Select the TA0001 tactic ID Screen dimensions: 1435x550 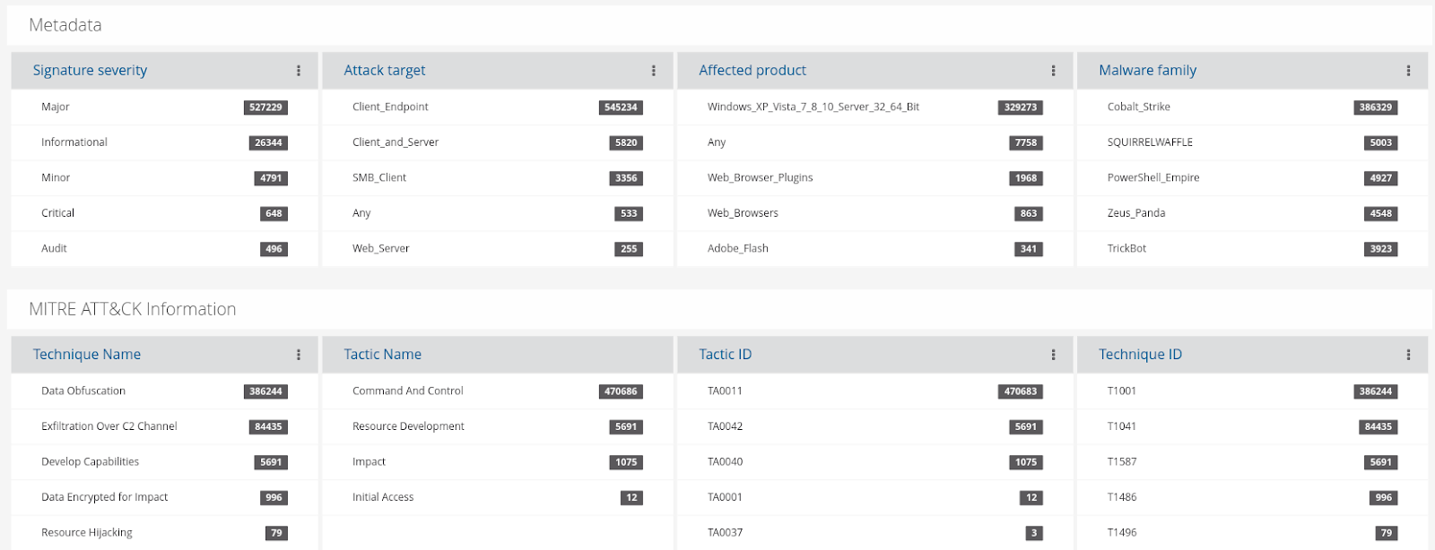pyautogui.click(x=875, y=497)
